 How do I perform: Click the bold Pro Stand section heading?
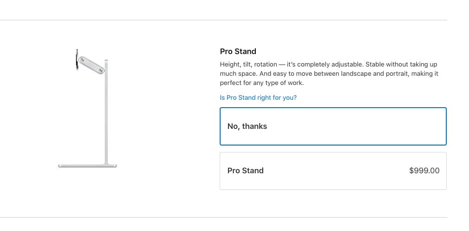pos(238,51)
